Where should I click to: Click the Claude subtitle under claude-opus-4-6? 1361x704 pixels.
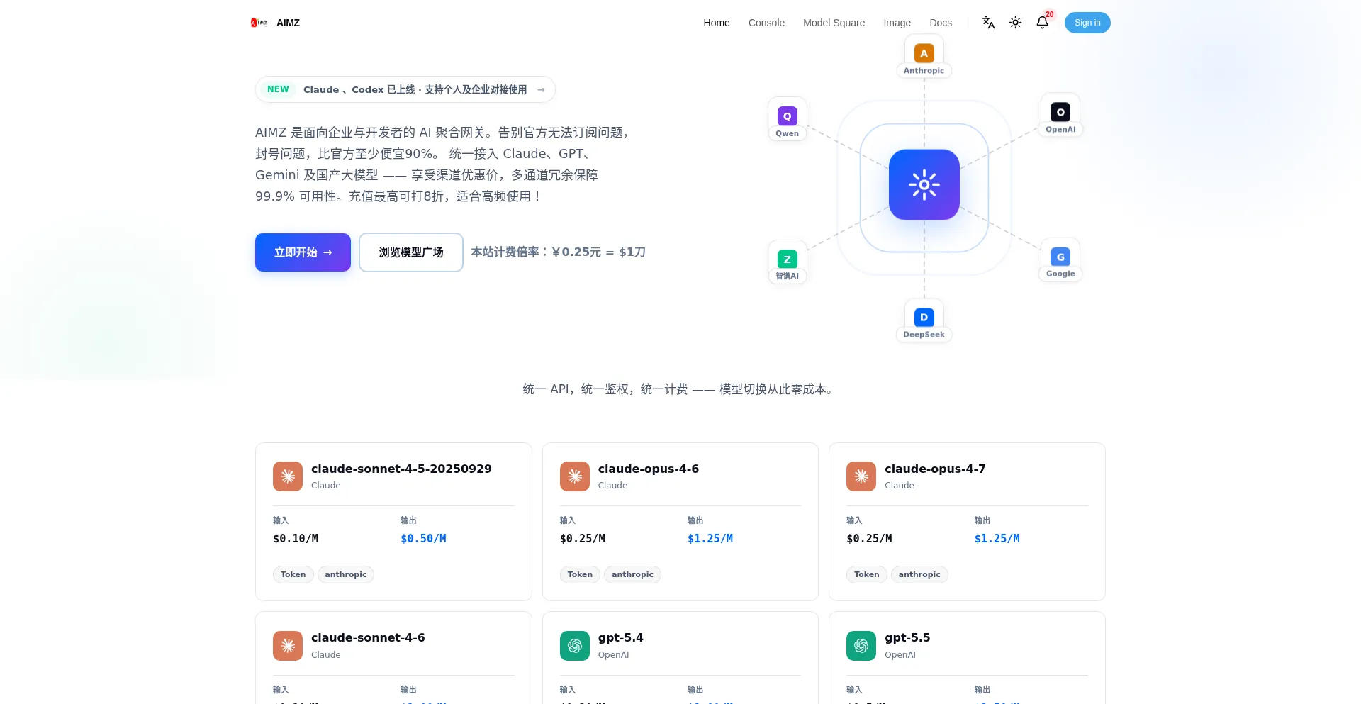click(x=612, y=486)
